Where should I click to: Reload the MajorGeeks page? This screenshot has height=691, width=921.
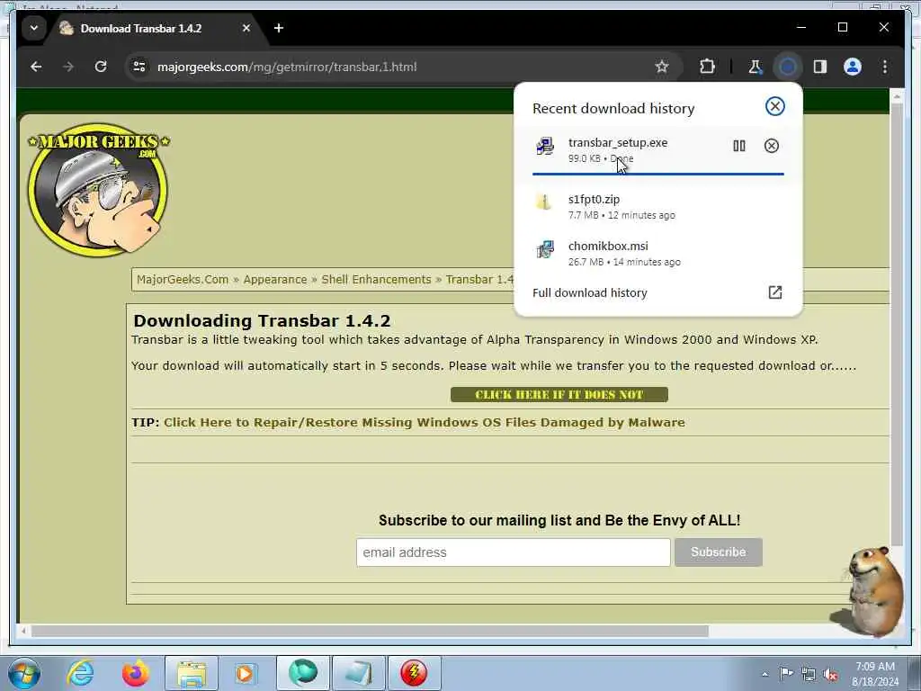[101, 67]
